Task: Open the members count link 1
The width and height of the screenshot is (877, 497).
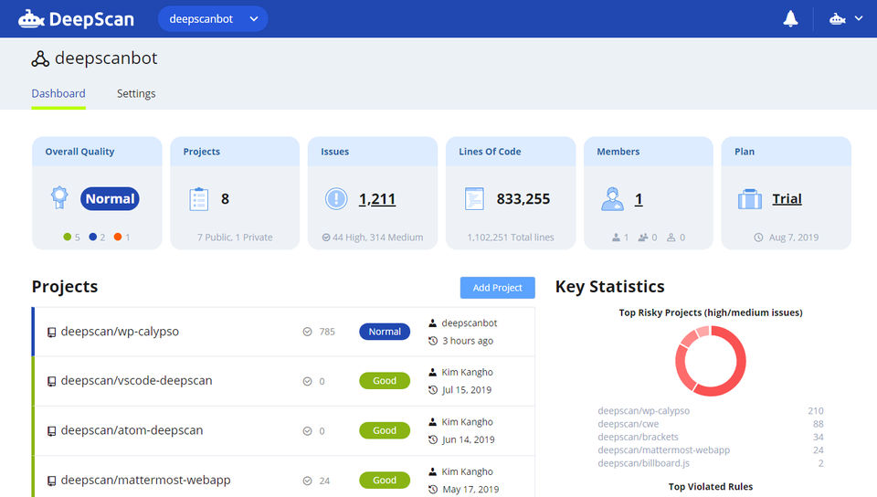Action: [x=639, y=198]
